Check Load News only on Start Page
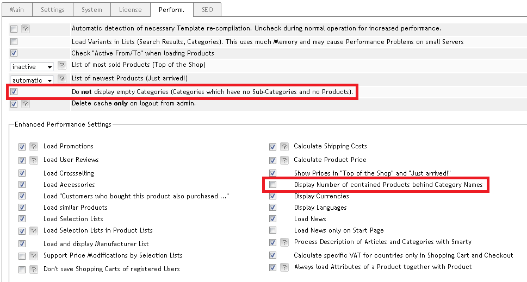 273,230
